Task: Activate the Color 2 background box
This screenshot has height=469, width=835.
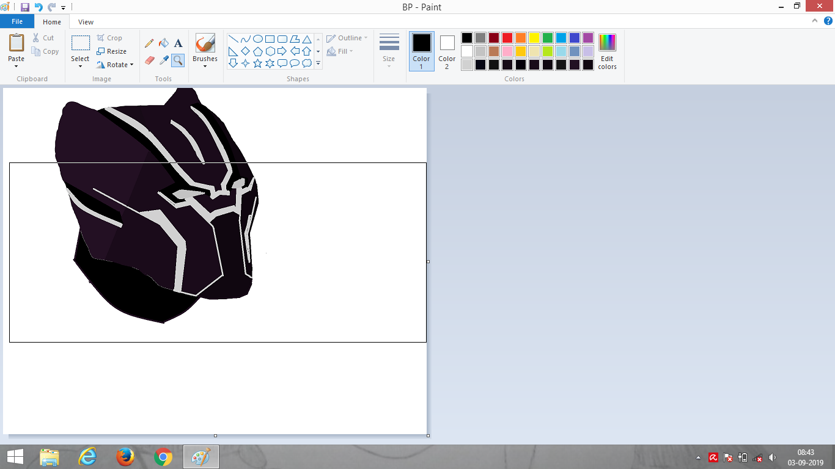Action: click(447, 51)
